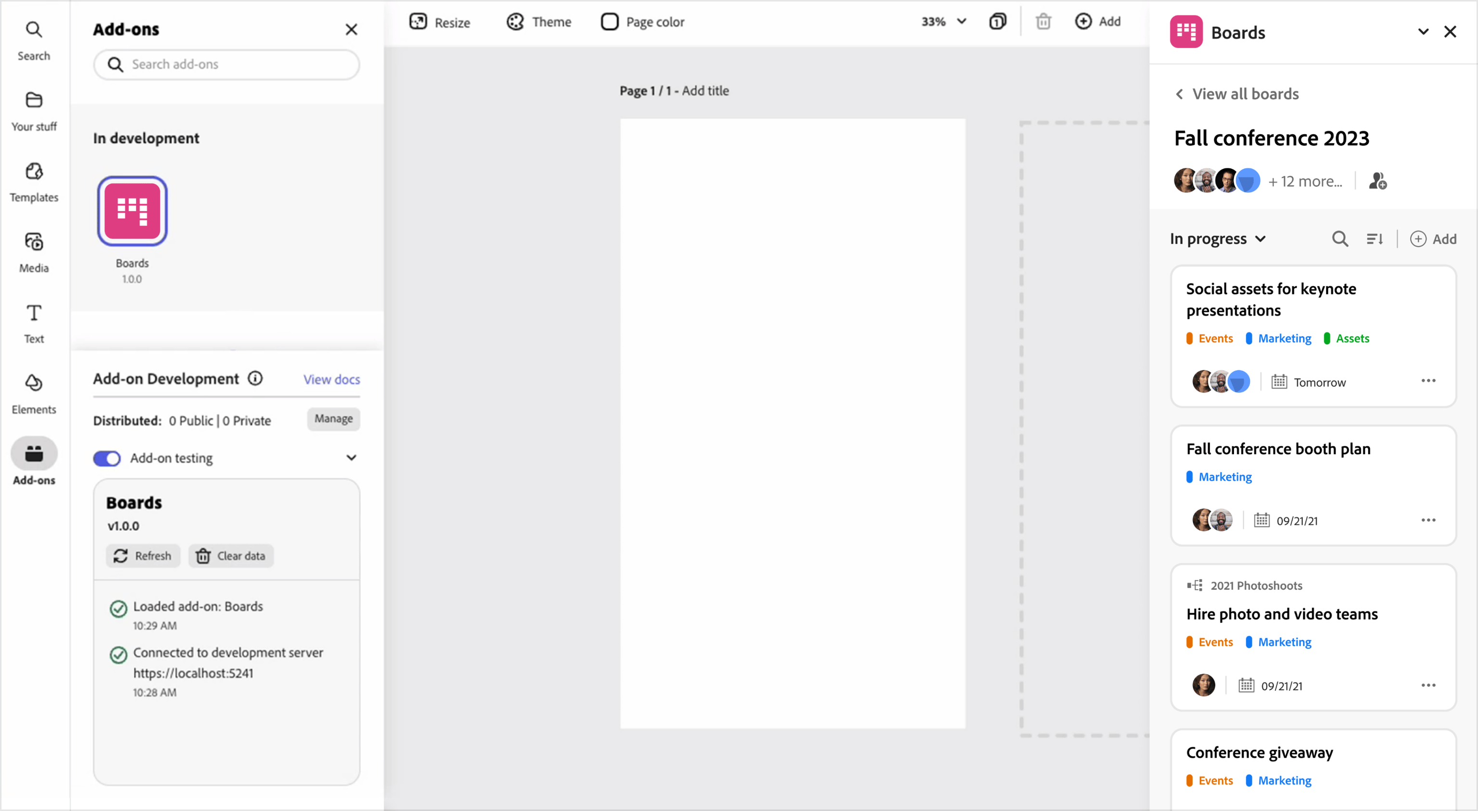Open the Theme toolbar option
Screen dimensions: 1478x811
coord(539,22)
